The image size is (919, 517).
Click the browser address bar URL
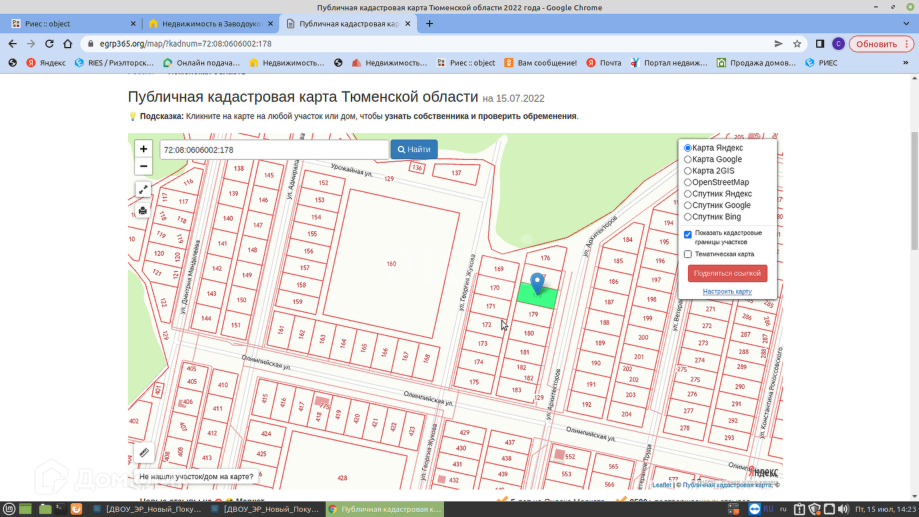pyautogui.click(x=186, y=44)
